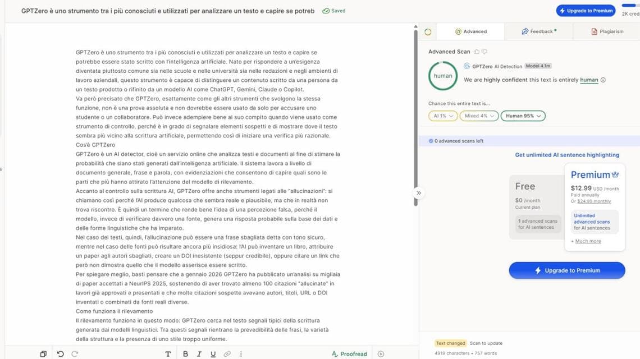Switch to the Feedback tab
The width and height of the screenshot is (640, 359).
pyautogui.click(x=539, y=31)
